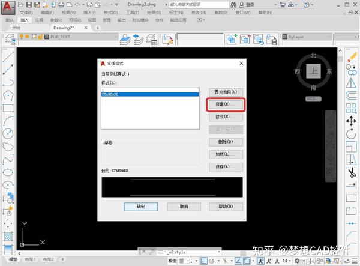This screenshot has height=266, width=360.
Task: Expand the sign-in account dropdown
Action: 275,5
